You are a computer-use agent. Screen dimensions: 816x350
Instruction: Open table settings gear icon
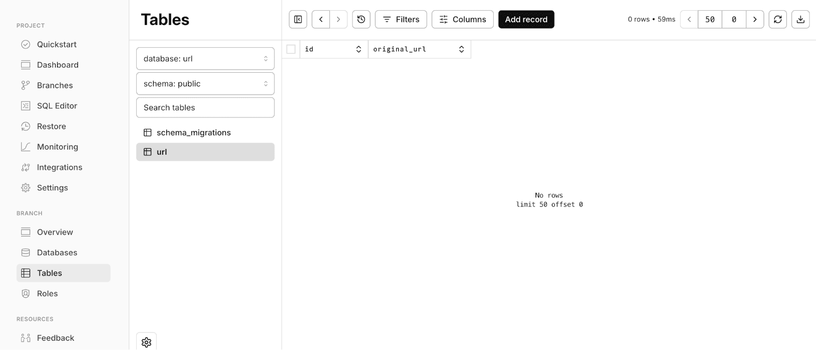(x=146, y=342)
